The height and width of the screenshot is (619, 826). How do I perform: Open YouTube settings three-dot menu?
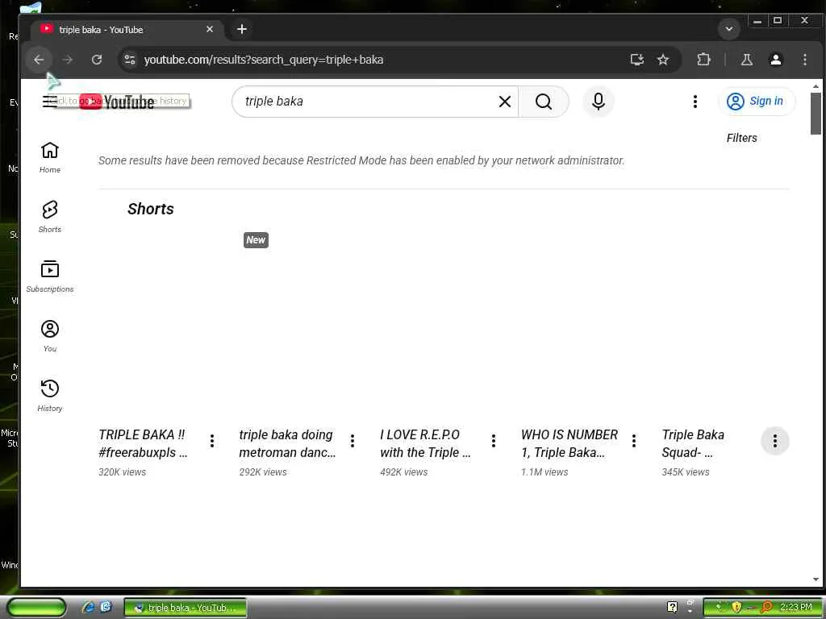695,102
